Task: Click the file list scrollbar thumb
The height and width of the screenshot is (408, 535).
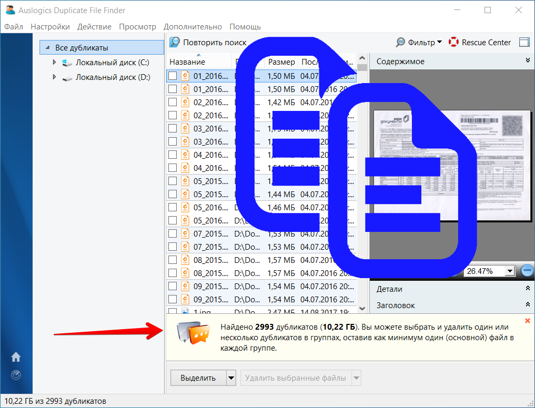Action: pyautogui.click(x=362, y=67)
